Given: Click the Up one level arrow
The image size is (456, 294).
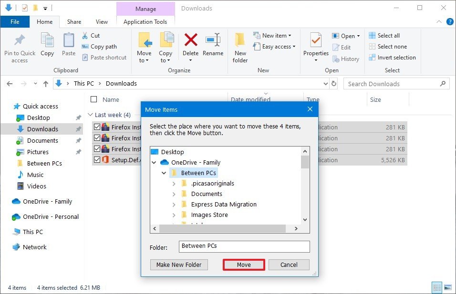Looking at the screenshot, I should pos(46,84).
